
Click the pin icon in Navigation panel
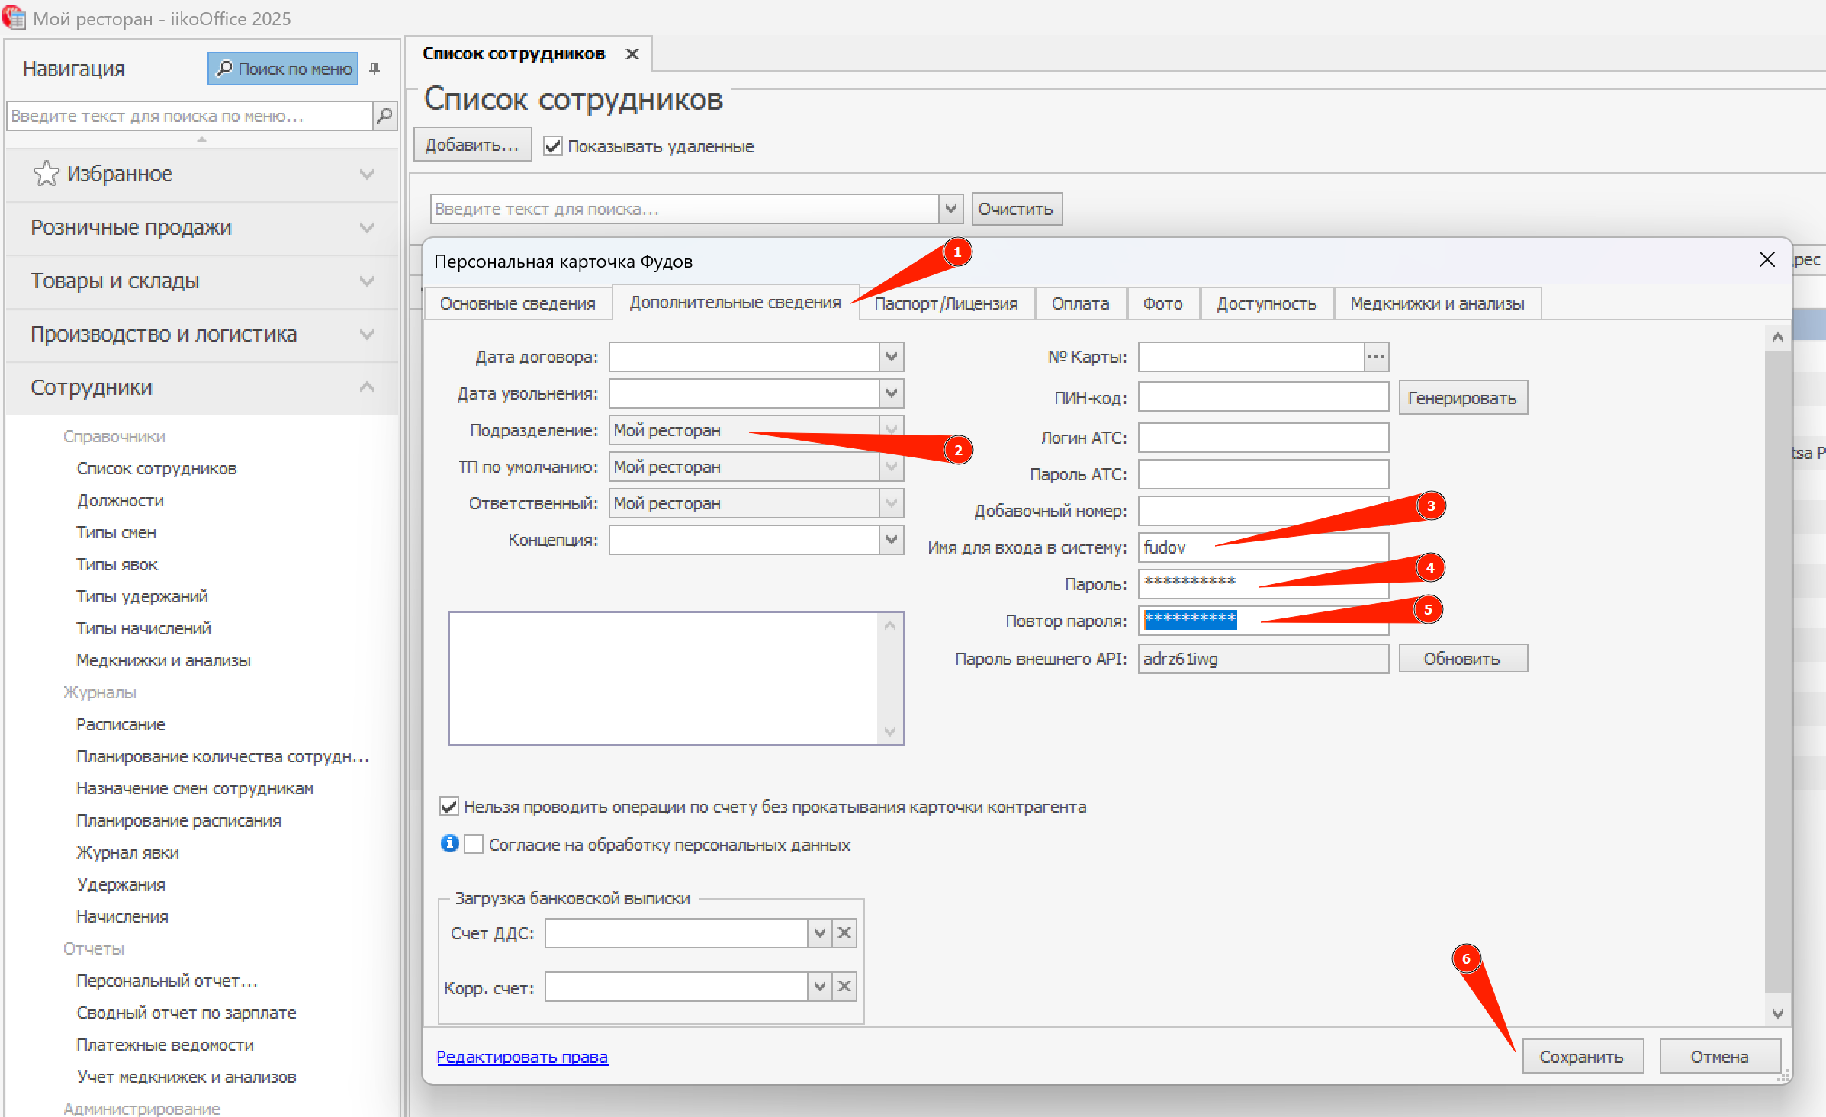[x=375, y=69]
